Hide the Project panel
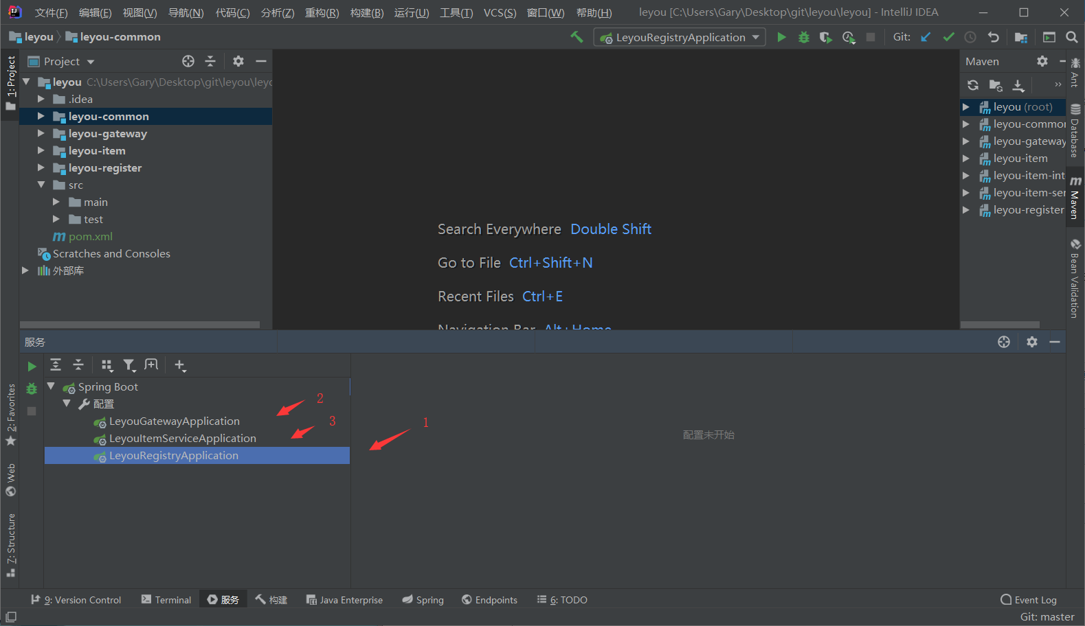 (260, 61)
